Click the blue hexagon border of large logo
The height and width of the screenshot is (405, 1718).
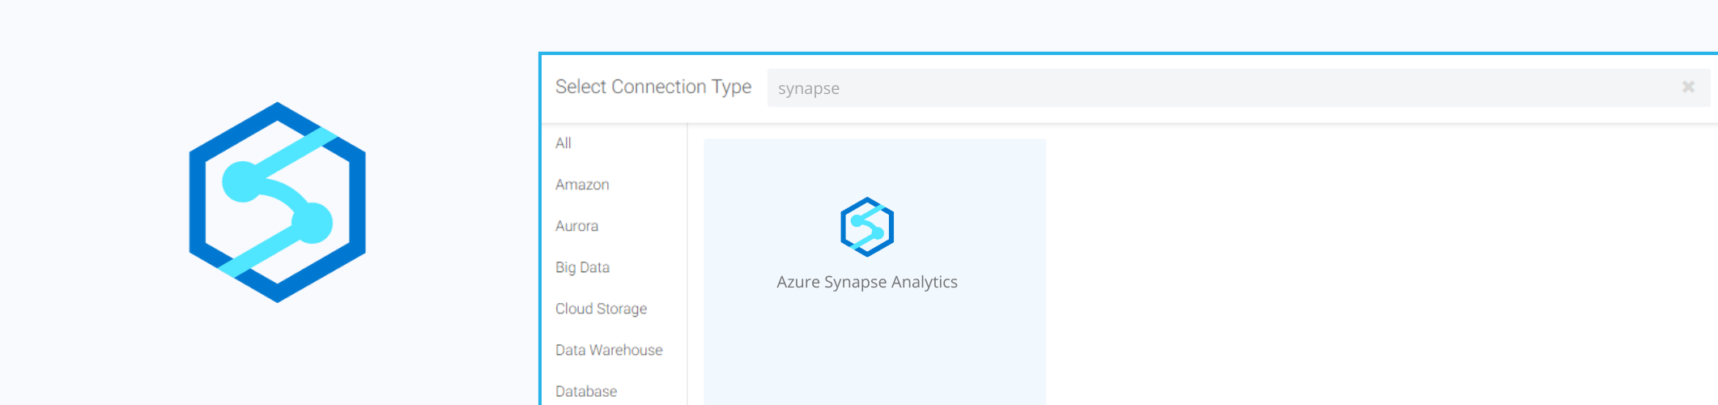(197, 202)
